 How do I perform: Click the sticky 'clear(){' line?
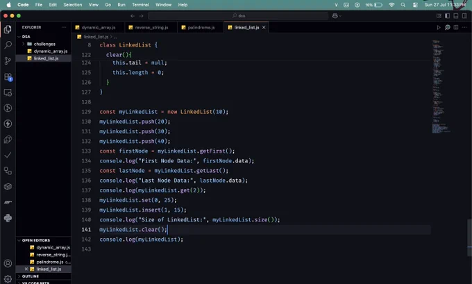coord(119,55)
